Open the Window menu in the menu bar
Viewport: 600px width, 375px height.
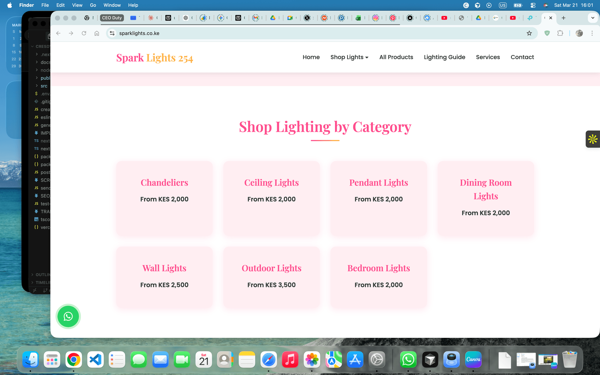(x=112, y=5)
